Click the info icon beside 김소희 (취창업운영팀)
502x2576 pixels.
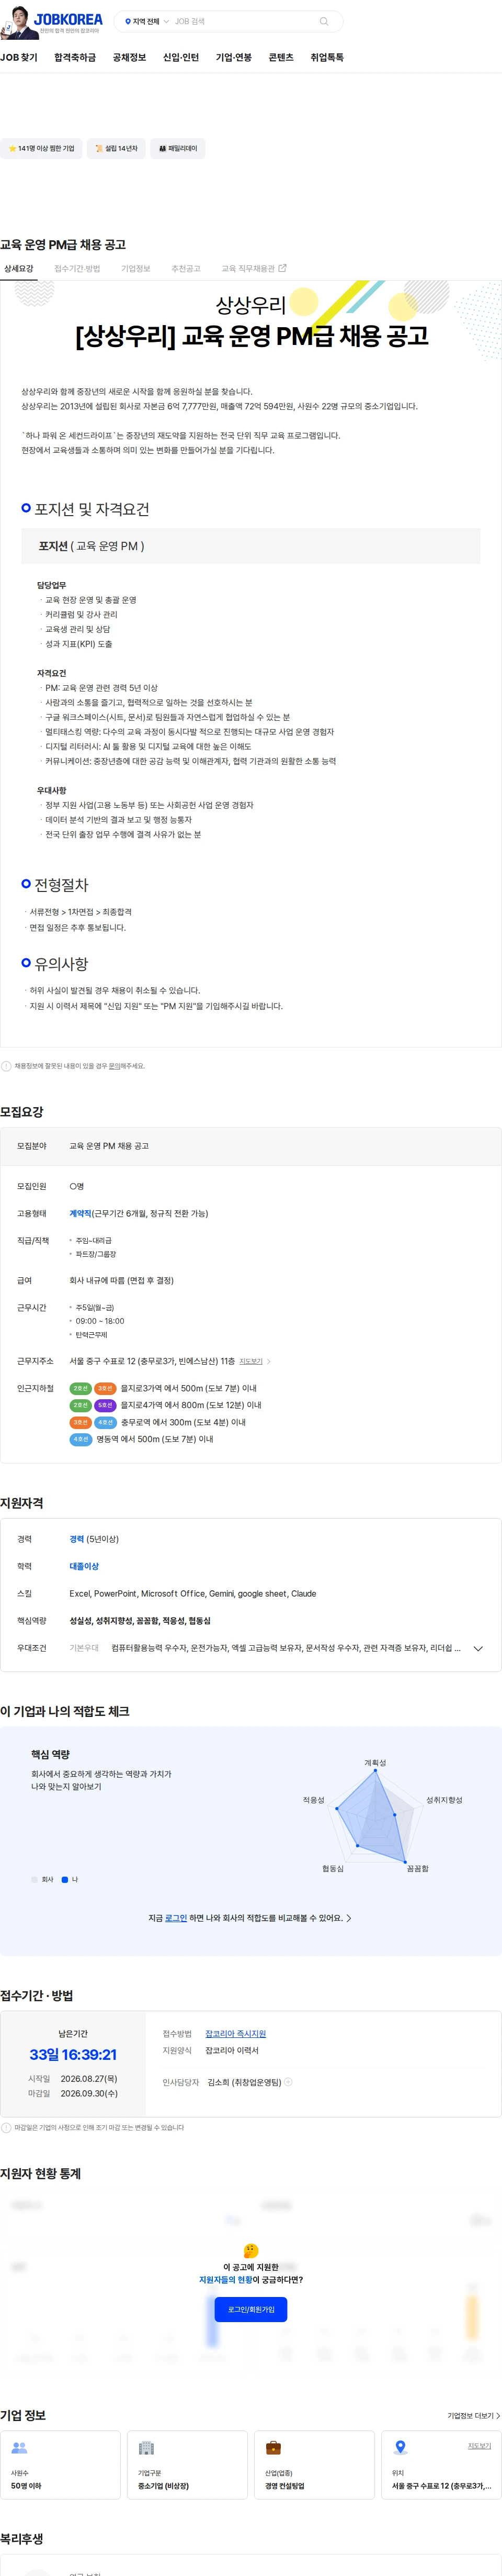coord(288,2082)
